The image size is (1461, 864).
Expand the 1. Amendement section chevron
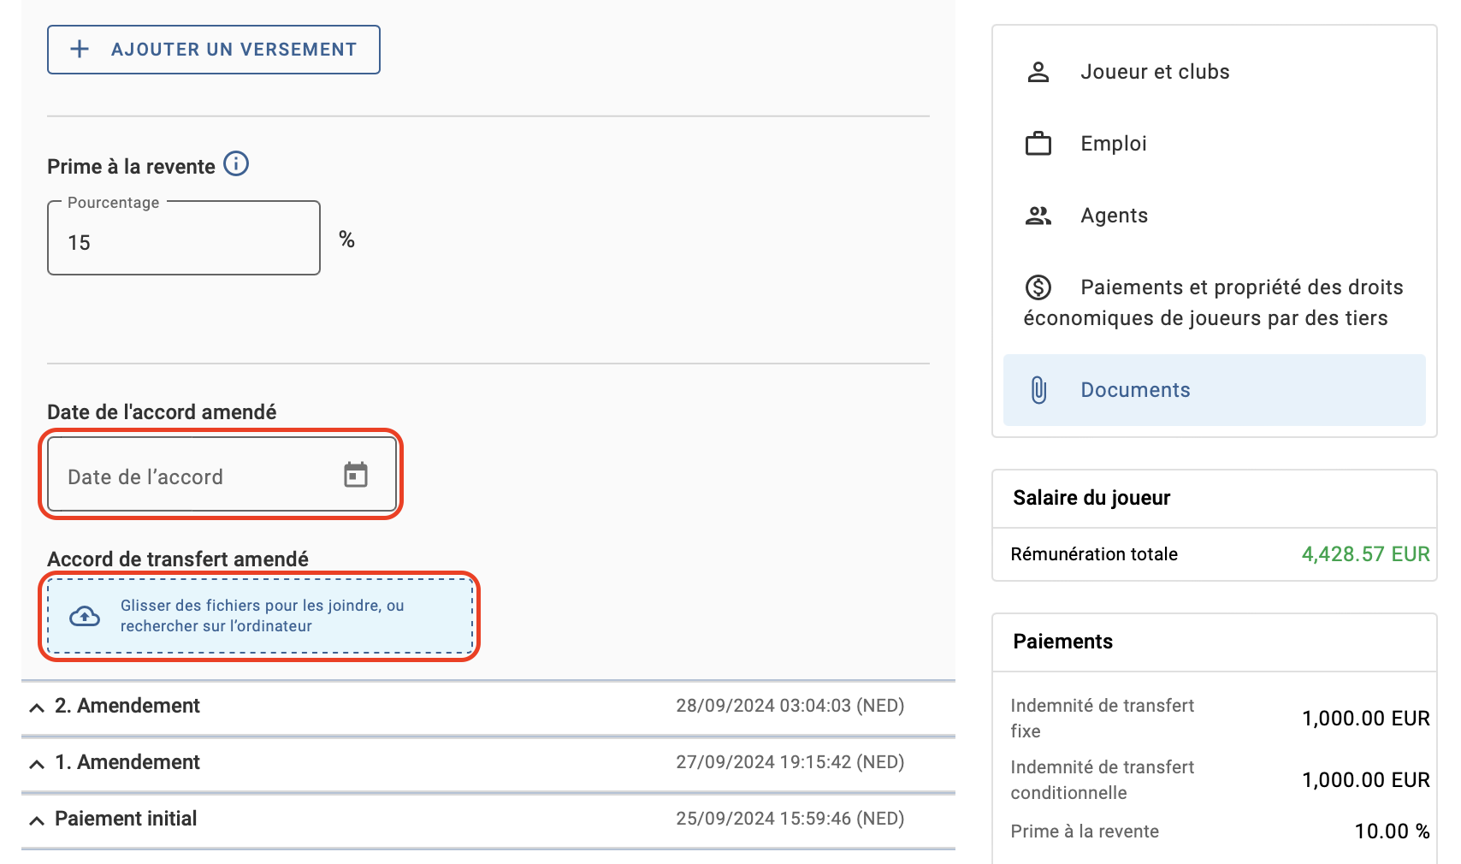(x=37, y=764)
